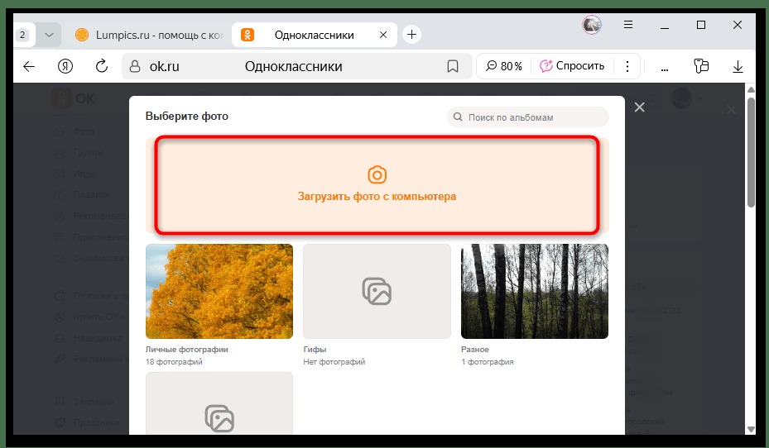Click the Спросить assistant button

click(x=572, y=66)
